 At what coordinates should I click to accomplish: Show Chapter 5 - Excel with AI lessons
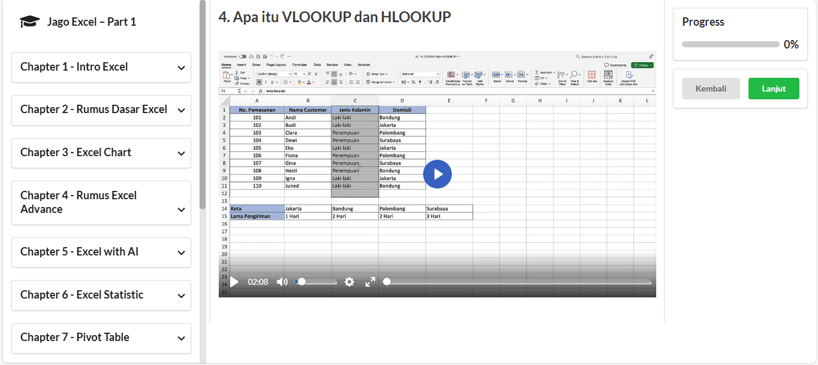point(101,252)
